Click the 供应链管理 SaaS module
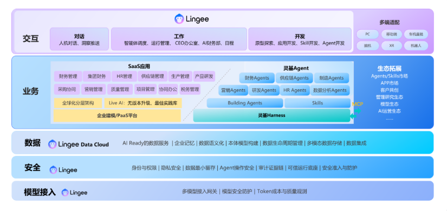This screenshot has height=211, width=447. (x=152, y=76)
